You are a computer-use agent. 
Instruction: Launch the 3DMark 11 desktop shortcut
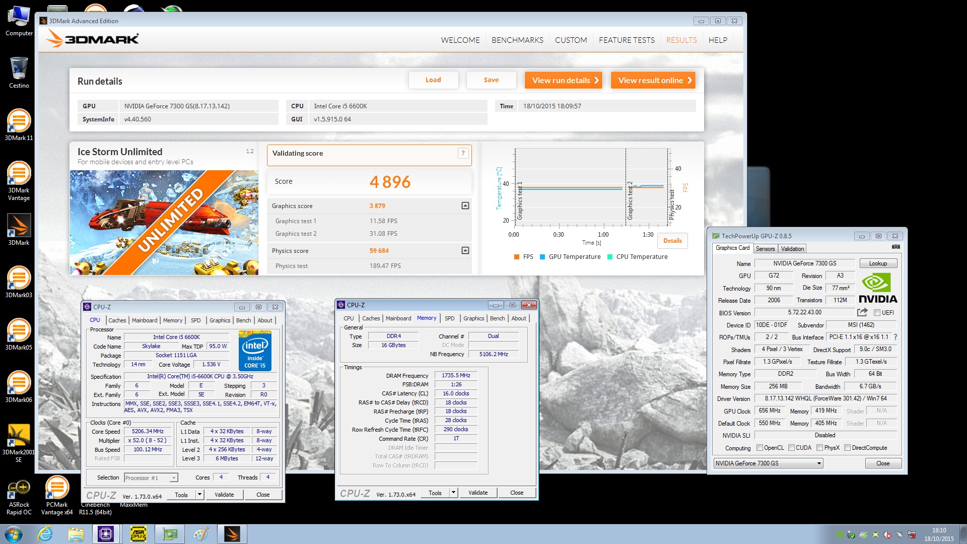(19, 125)
